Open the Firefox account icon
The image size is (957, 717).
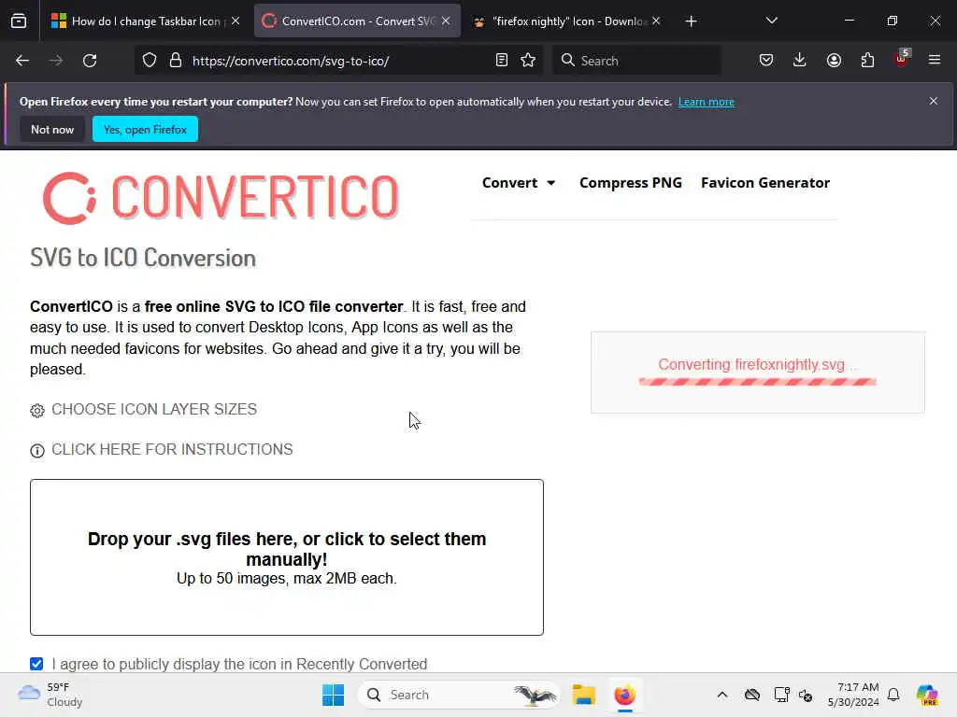click(x=834, y=61)
